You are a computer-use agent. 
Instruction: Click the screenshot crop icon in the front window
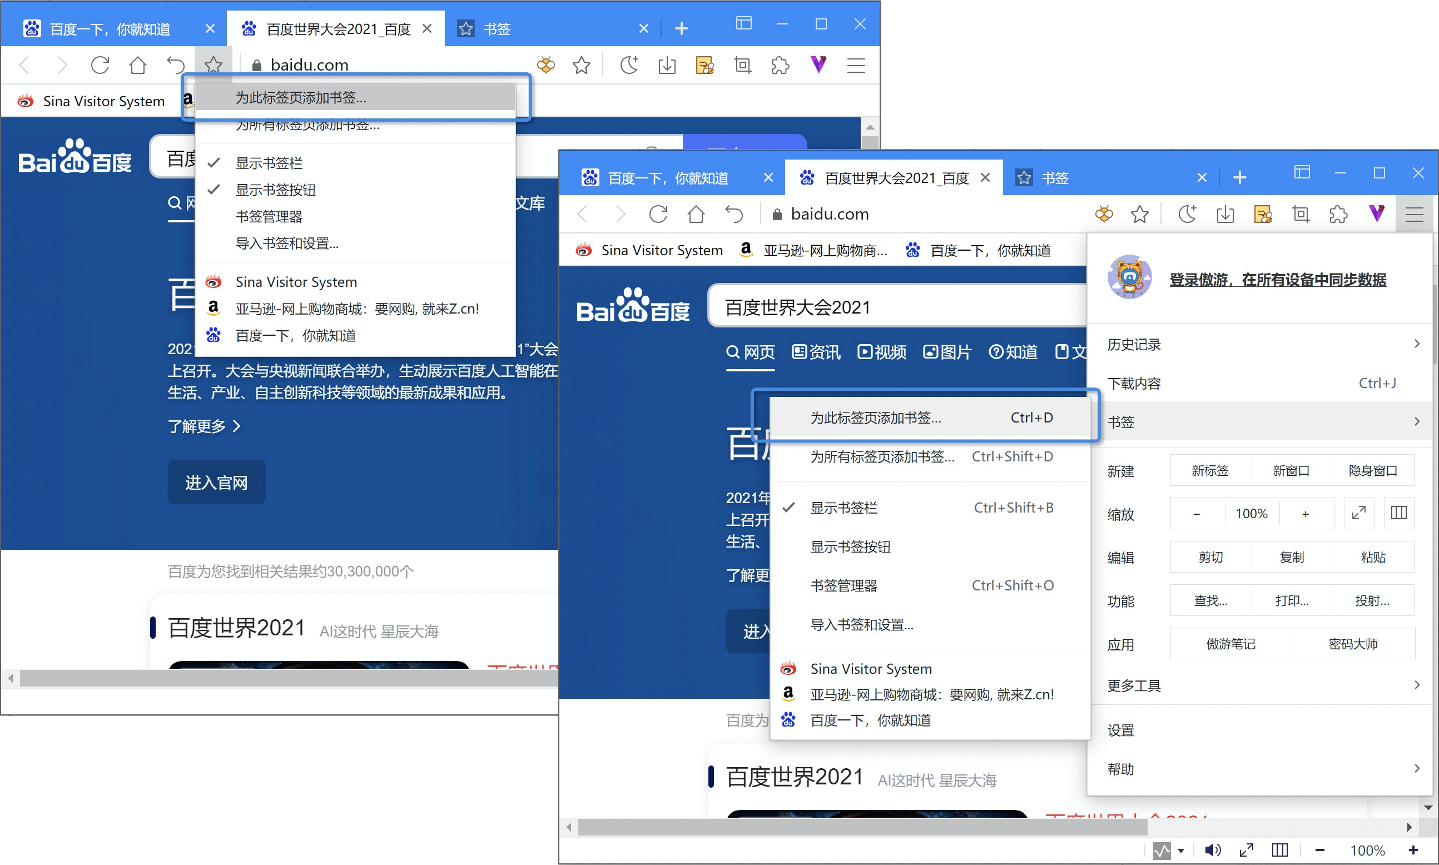[1301, 214]
